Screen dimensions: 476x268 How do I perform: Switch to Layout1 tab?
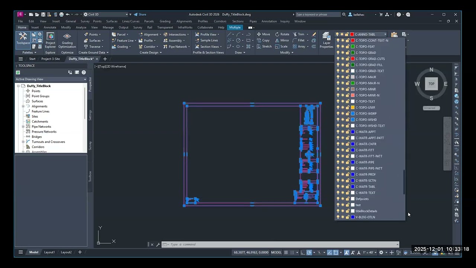click(49, 252)
